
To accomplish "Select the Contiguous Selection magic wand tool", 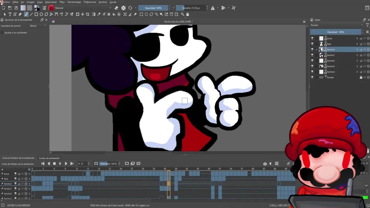I will click(162, 14).
